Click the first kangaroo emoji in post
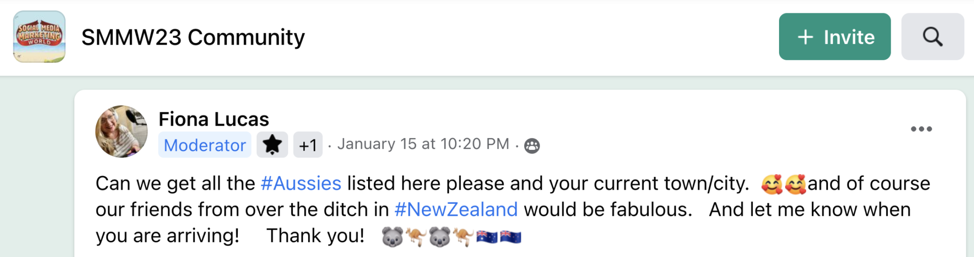The image size is (974, 257). [416, 236]
